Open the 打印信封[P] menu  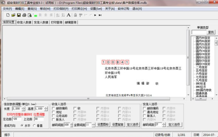pos(61,9)
